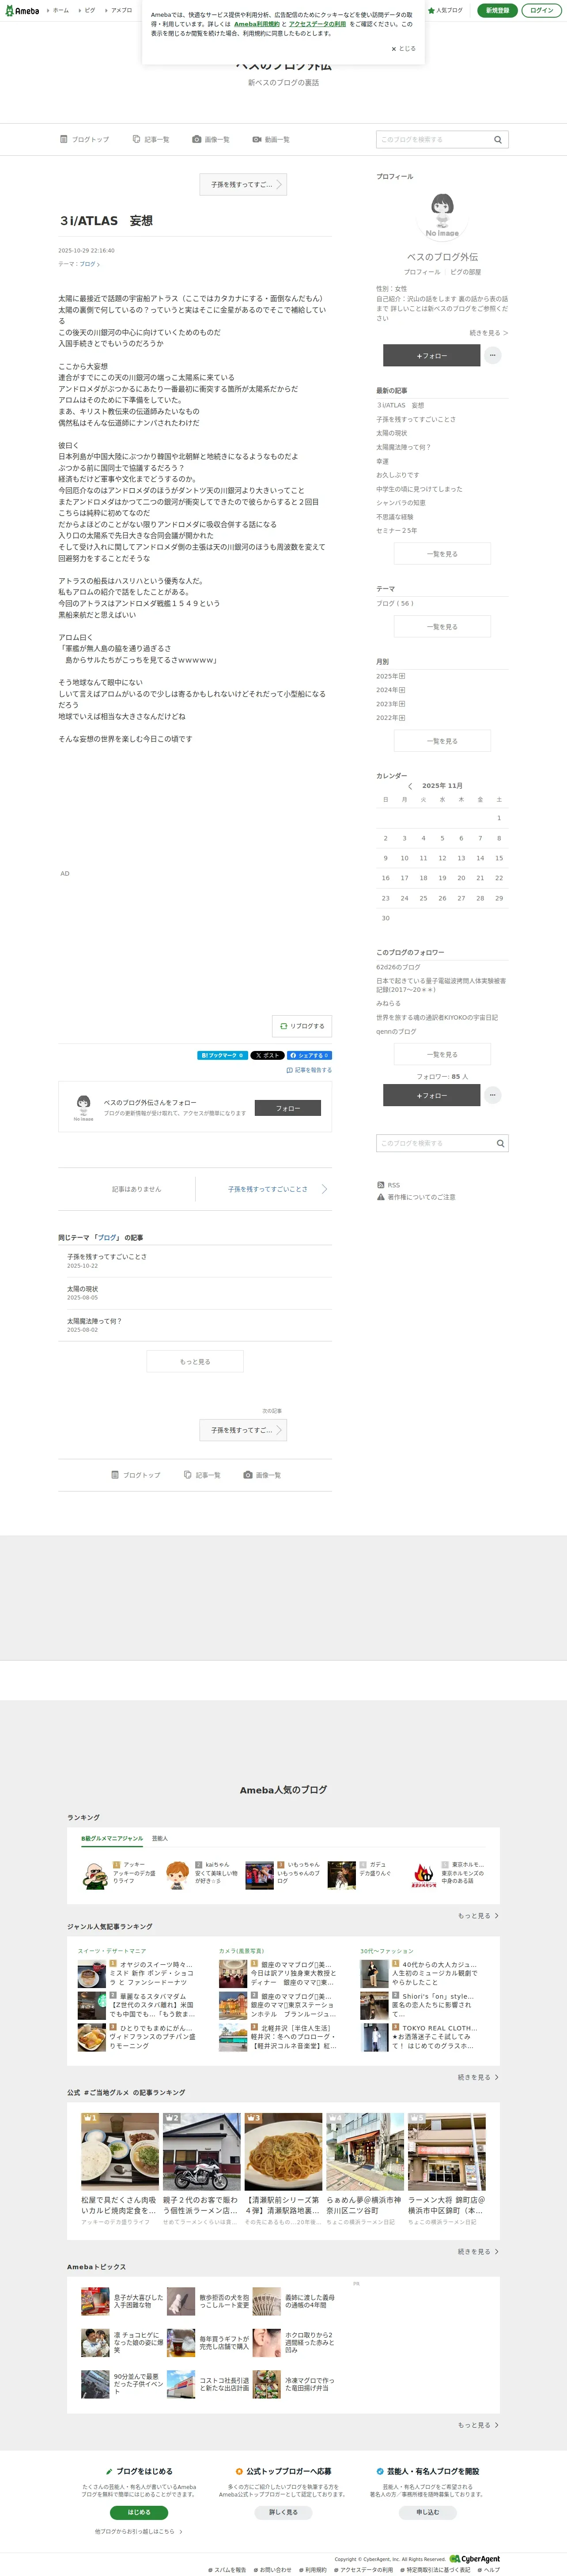Image resolution: width=567 pixels, height=2576 pixels.
Task: Open recent article 太陽の現状 in the sidebar
Action: [392, 433]
